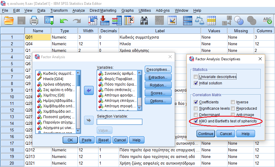275x167 pixels.
Task: Click the Run Descriptive Statistics icon
Action: click(129, 20)
